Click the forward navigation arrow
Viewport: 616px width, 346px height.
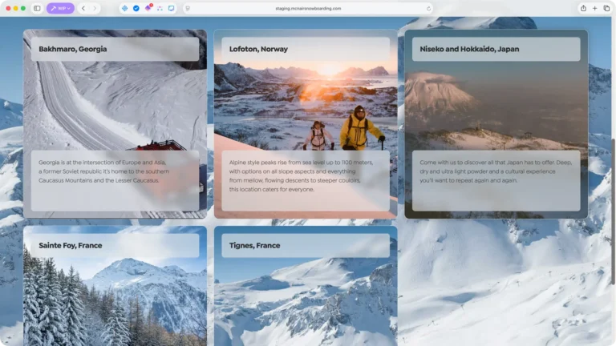coord(95,8)
